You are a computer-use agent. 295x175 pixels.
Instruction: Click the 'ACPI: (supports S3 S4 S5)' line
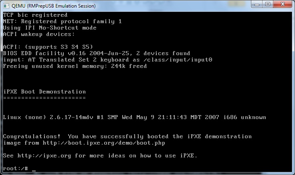48,47
